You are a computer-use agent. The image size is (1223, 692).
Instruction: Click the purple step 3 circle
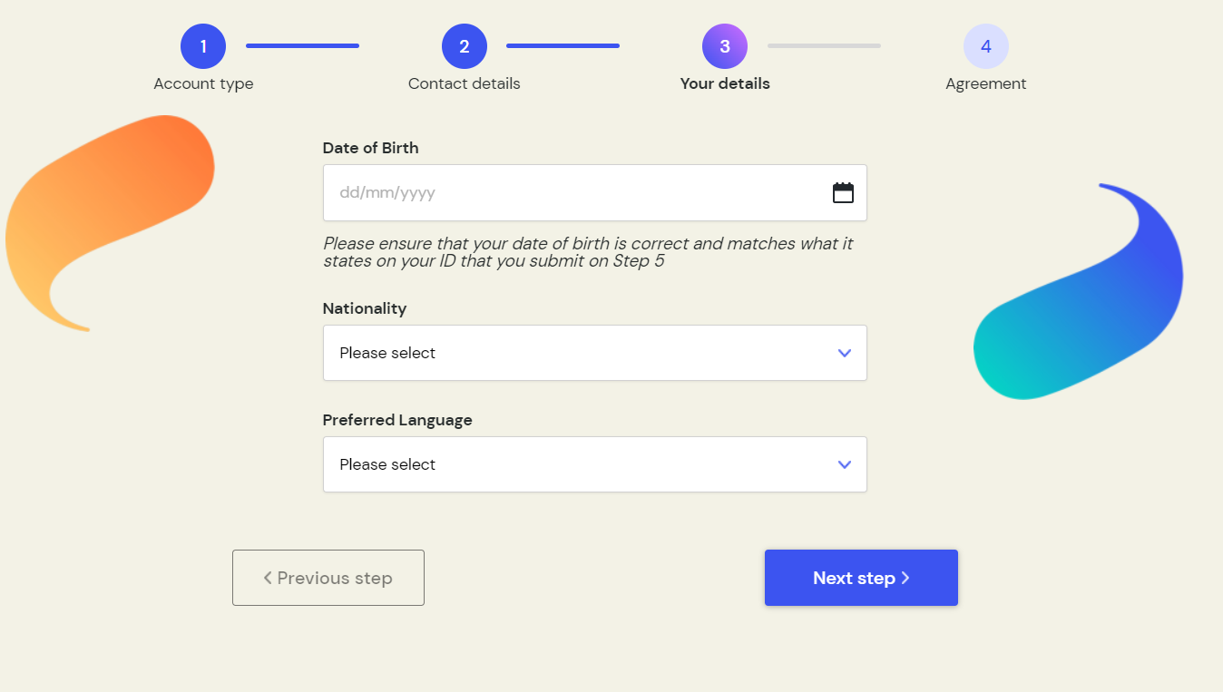click(725, 46)
